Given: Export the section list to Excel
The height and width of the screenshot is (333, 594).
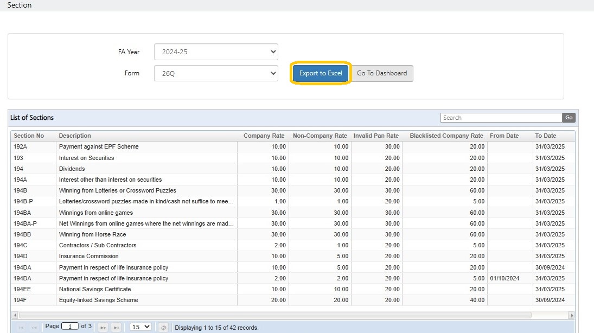Looking at the screenshot, I should (321, 73).
